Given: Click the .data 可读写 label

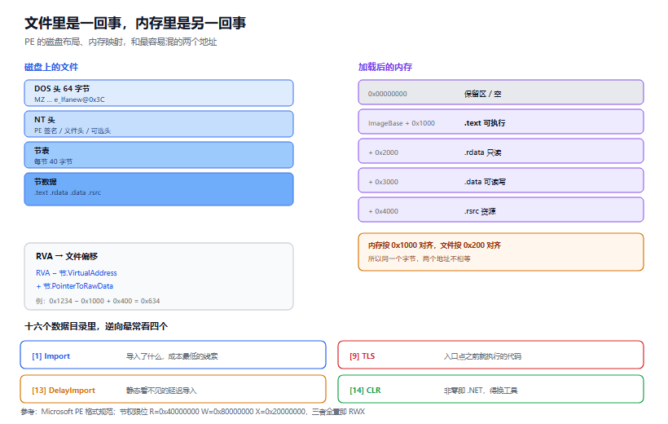Looking at the screenshot, I should coord(485,182).
